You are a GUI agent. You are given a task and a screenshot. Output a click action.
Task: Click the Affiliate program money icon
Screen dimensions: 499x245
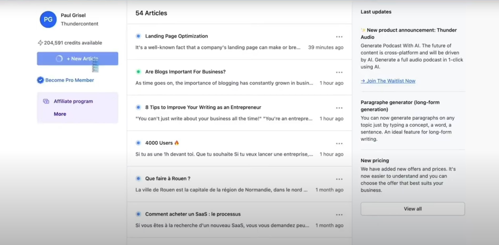pyautogui.click(x=46, y=101)
